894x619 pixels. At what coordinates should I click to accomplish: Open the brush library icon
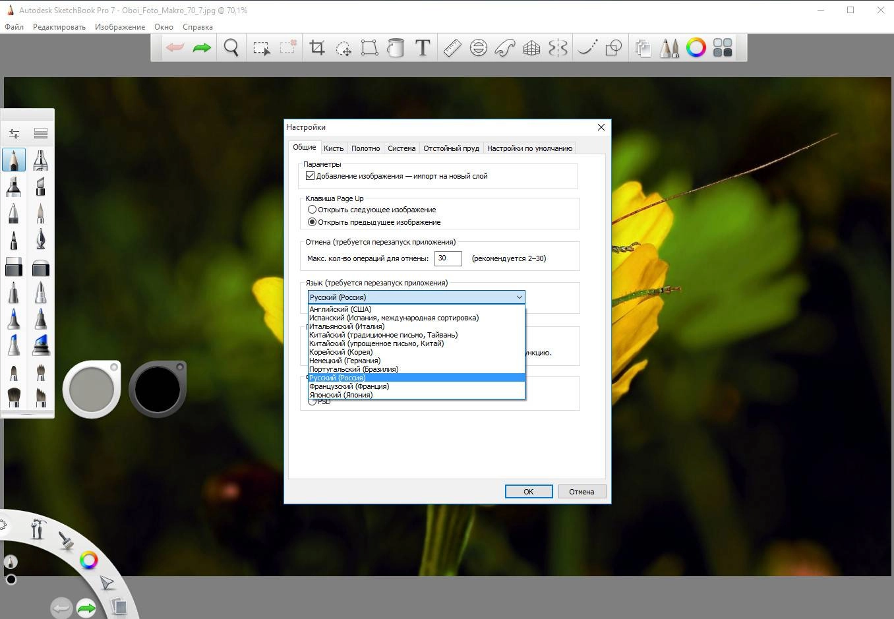click(x=41, y=134)
